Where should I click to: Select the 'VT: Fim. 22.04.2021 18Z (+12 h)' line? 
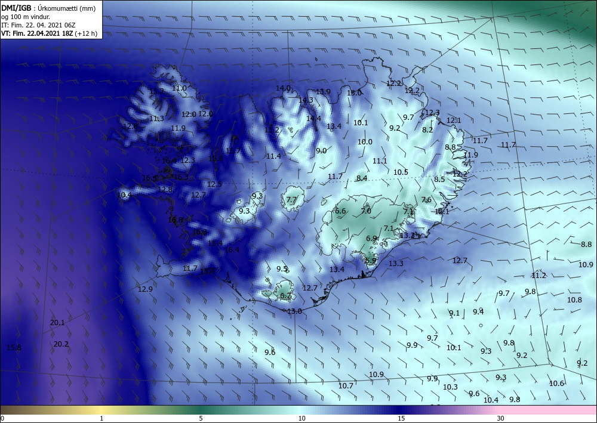coord(49,33)
